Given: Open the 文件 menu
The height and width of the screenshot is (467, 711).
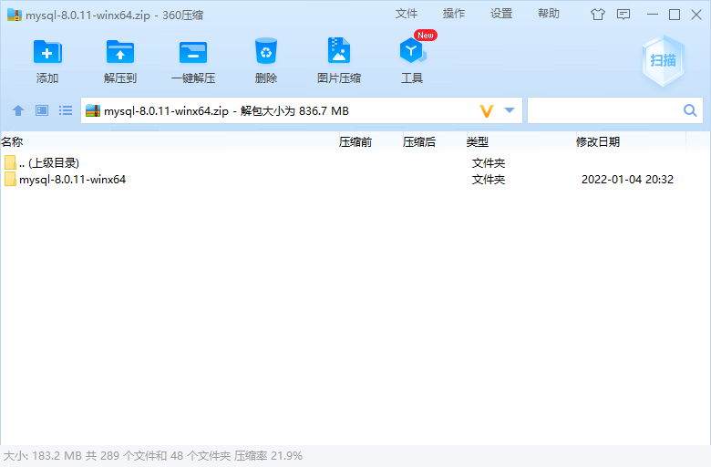Looking at the screenshot, I should 407,14.
